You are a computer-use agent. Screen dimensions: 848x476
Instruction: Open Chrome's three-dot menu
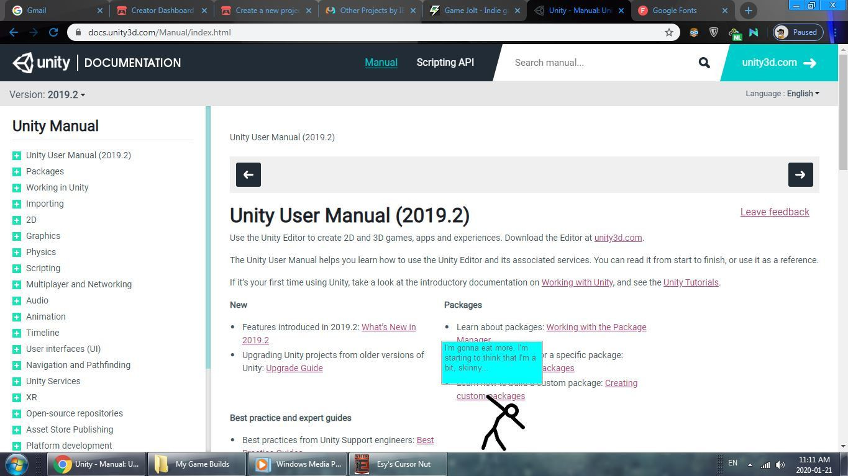[x=835, y=32]
